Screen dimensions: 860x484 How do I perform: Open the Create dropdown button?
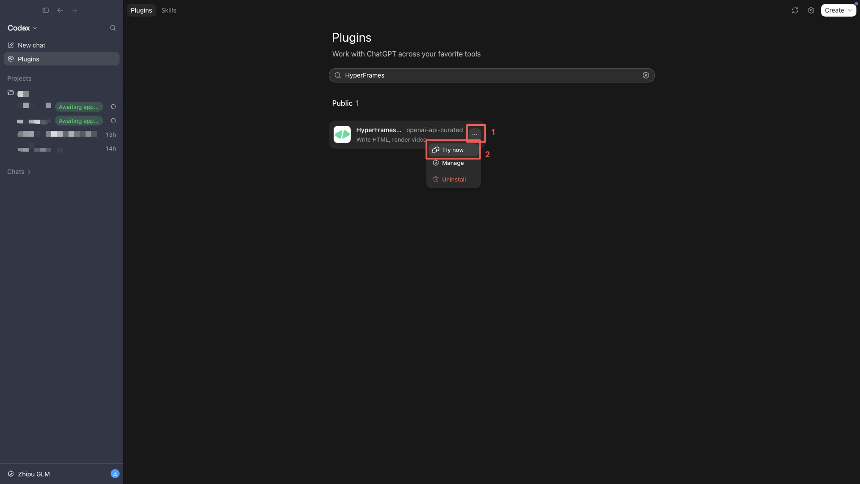[838, 10]
